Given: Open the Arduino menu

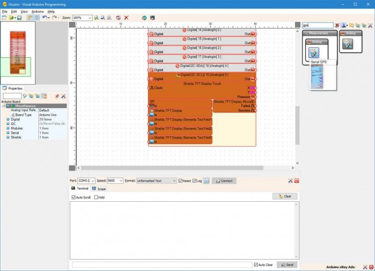Looking at the screenshot, I should (38, 11).
